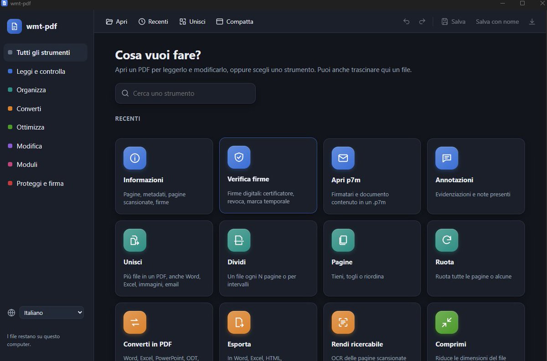Click the Apri button in toolbar
The image size is (547, 361).
click(117, 21)
